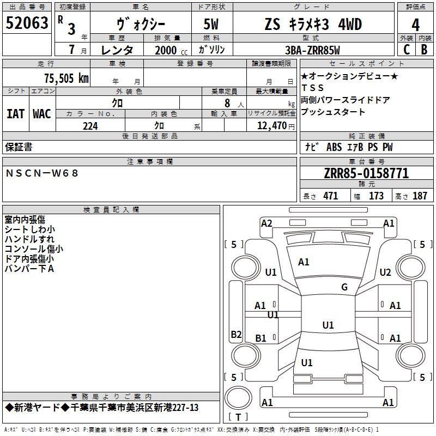Click the exterior grade C
This screenshot has width=436, height=436.
tap(407, 50)
